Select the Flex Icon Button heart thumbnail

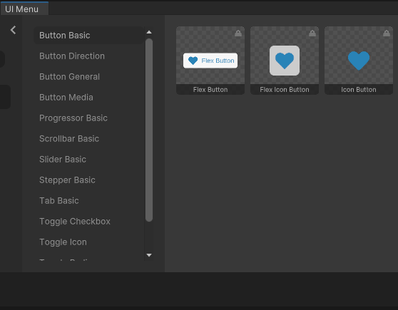285,61
